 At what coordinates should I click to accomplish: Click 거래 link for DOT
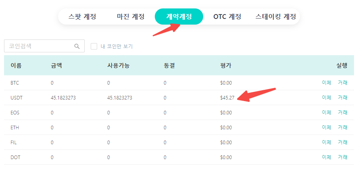tap(343, 157)
